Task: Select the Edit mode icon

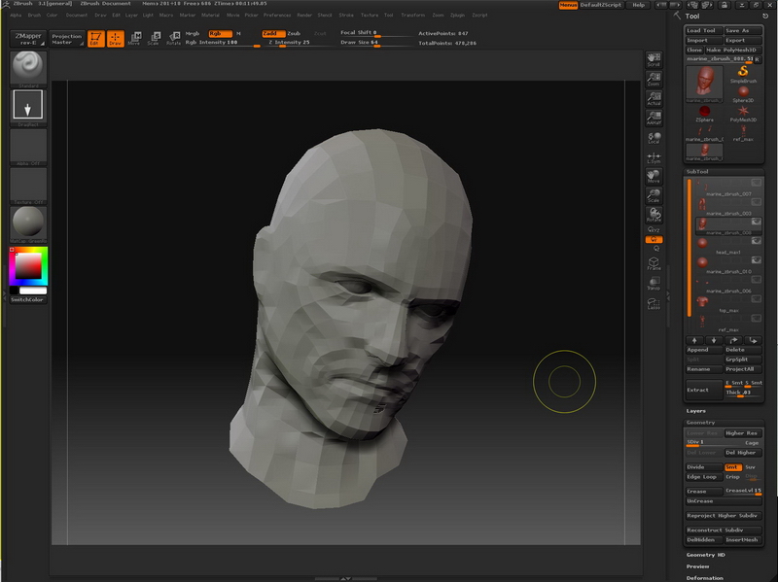Action: 95,39
